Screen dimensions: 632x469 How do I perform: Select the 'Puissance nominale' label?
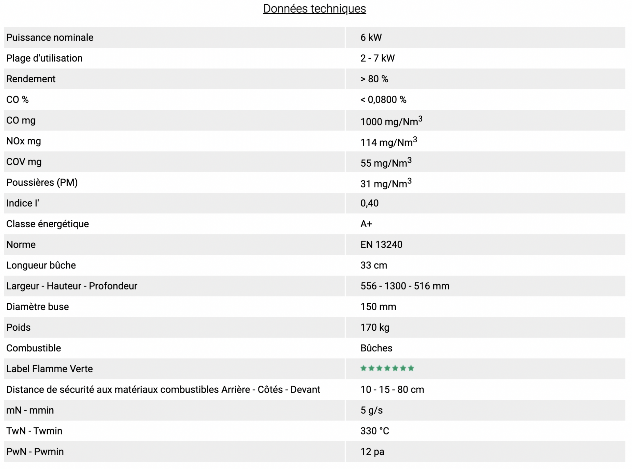pyautogui.click(x=50, y=38)
